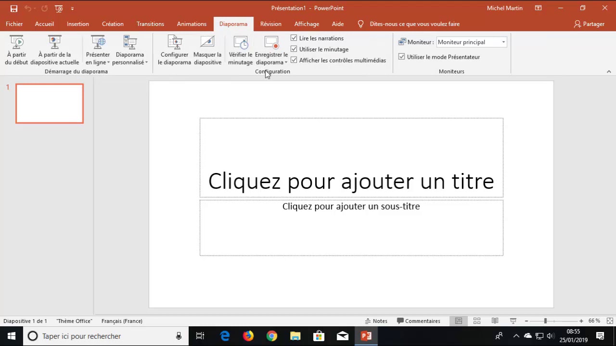The height and width of the screenshot is (346, 616).
Task: Open the Commentaires pane
Action: click(419, 321)
